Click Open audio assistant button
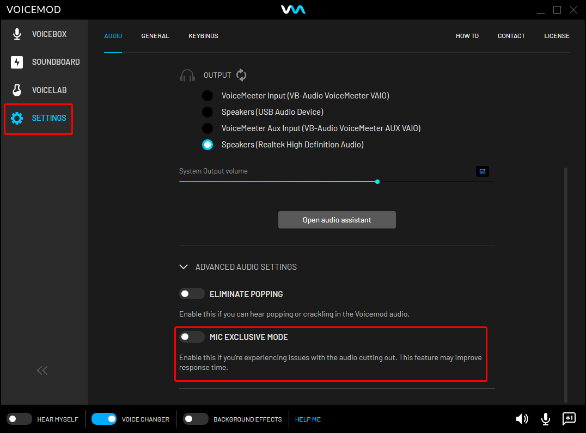Viewport: 586px width, 433px height. pyautogui.click(x=337, y=220)
